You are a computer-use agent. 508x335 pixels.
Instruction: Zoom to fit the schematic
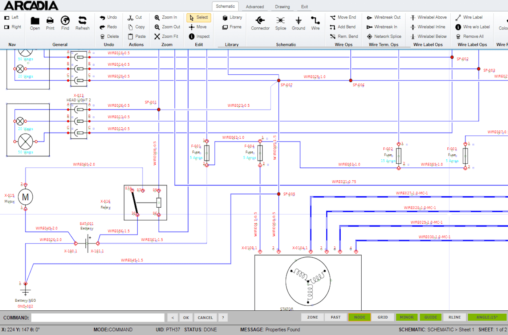click(166, 36)
